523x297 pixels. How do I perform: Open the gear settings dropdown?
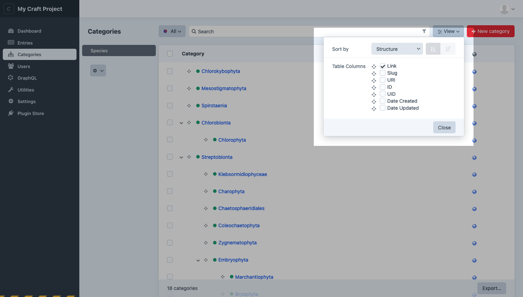point(98,70)
